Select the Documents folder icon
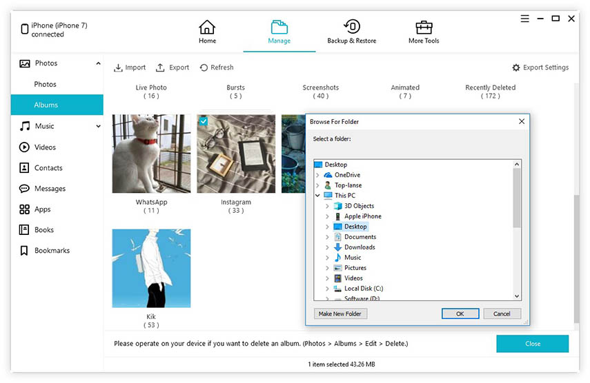 tap(338, 237)
